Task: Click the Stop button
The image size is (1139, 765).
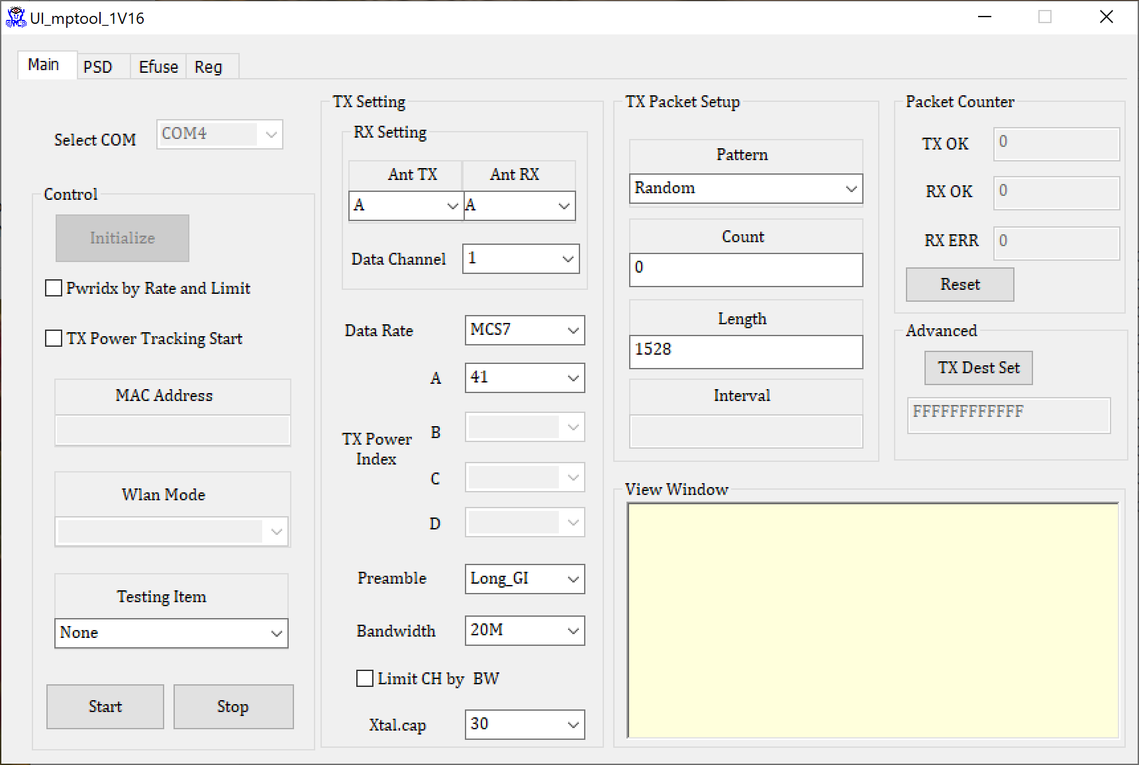Action: click(233, 707)
